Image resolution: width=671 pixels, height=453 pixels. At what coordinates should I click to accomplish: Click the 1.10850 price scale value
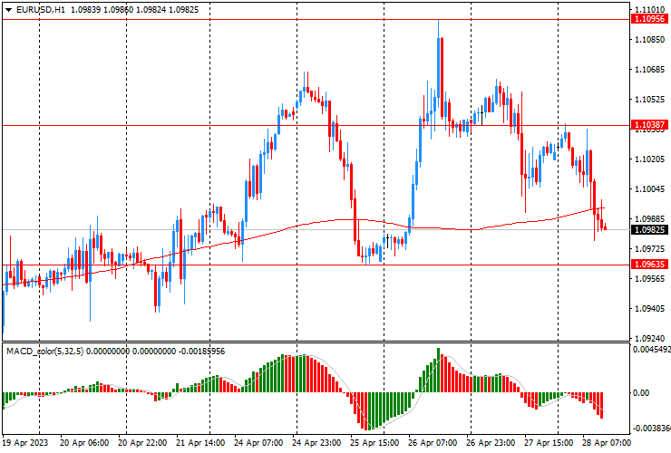[x=649, y=40]
